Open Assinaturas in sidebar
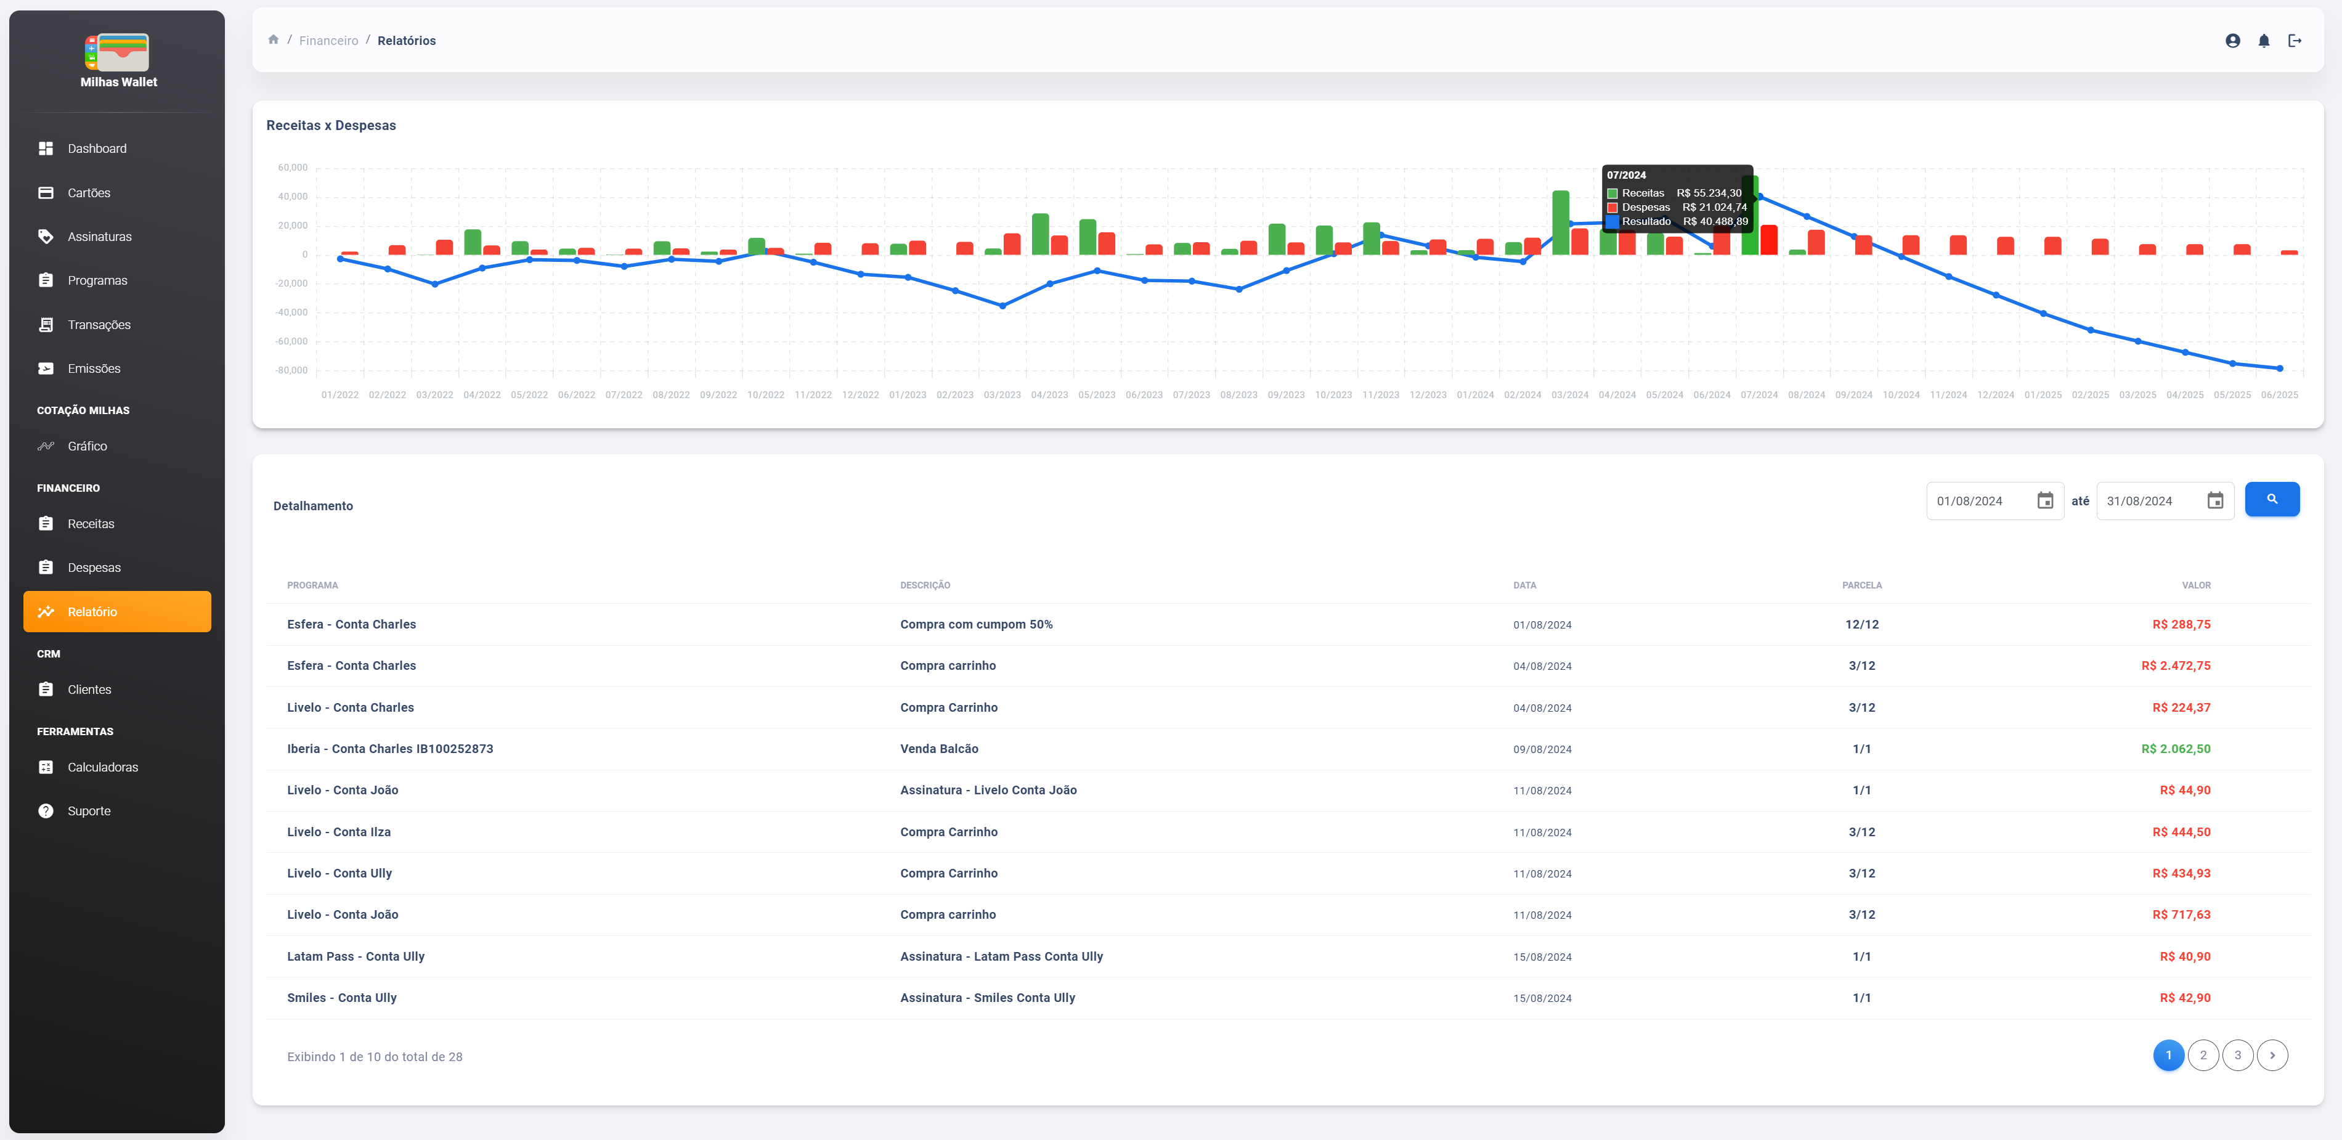 (x=99, y=237)
